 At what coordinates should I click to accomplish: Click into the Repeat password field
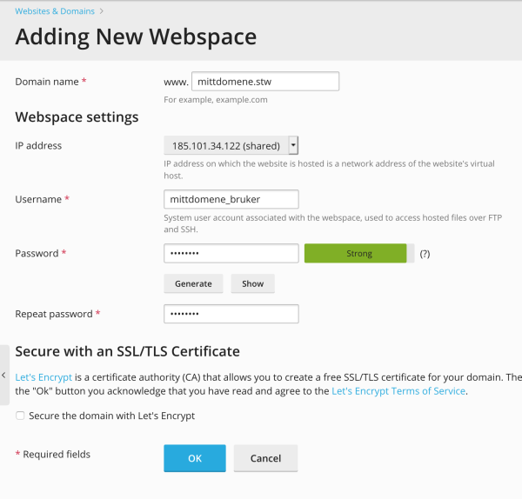point(231,314)
